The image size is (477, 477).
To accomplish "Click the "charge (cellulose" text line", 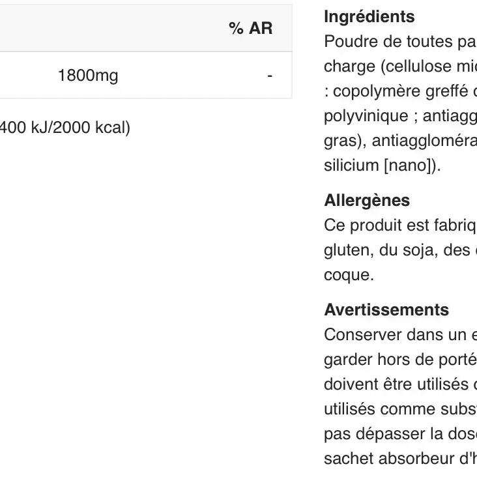I will click(x=400, y=66).
